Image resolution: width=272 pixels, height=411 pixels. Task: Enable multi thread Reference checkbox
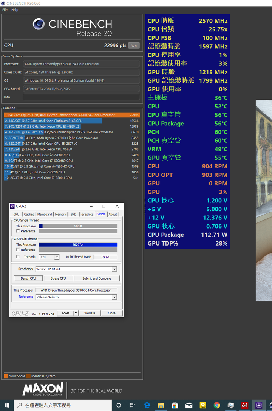[x=18, y=250]
